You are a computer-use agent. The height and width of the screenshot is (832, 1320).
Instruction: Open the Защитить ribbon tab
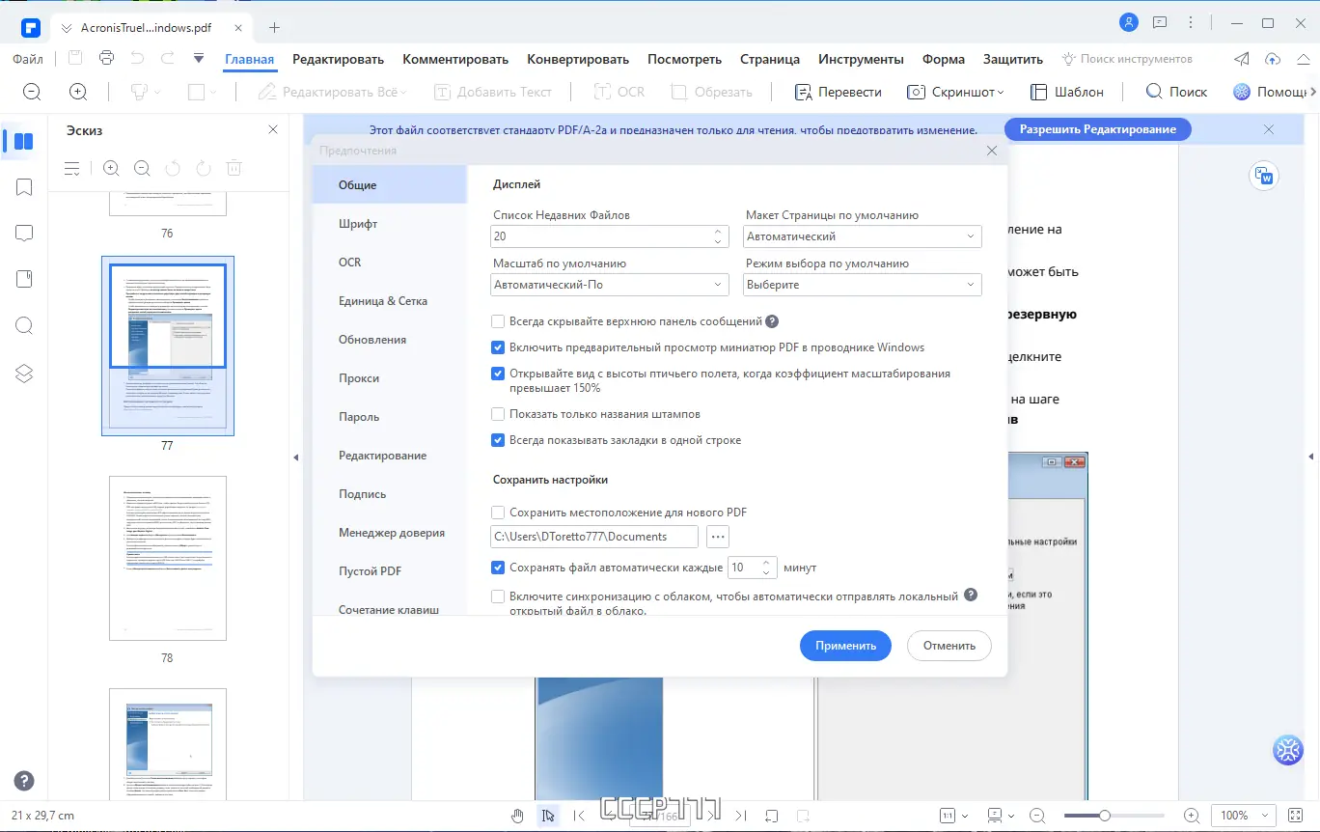pos(1013,59)
